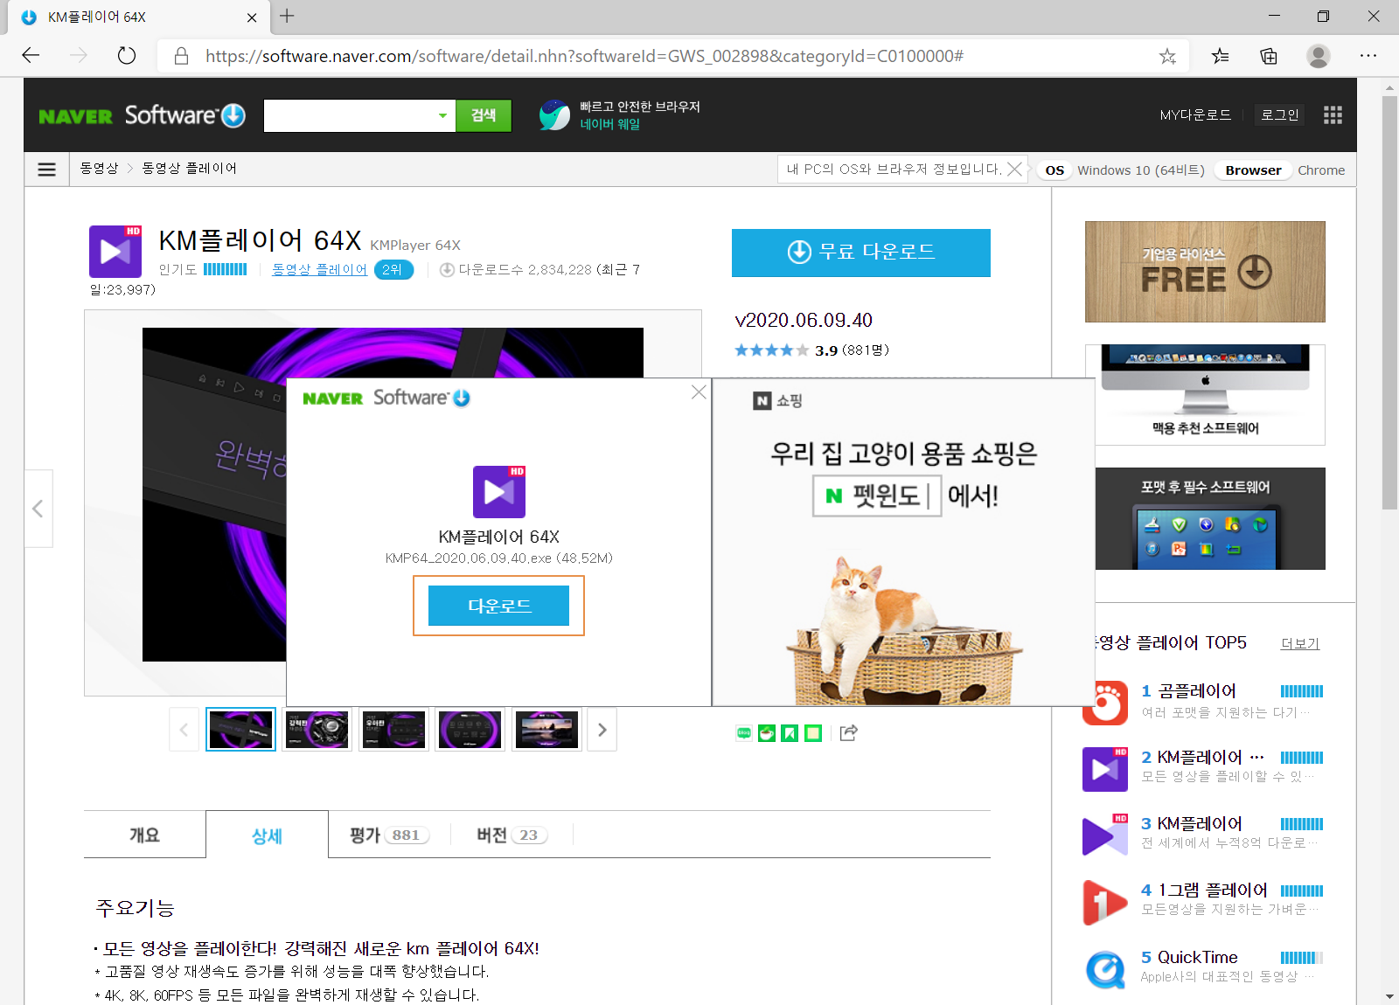This screenshot has height=1005, width=1399.
Task: Click the 다운로드 button in popup
Action: (x=498, y=606)
